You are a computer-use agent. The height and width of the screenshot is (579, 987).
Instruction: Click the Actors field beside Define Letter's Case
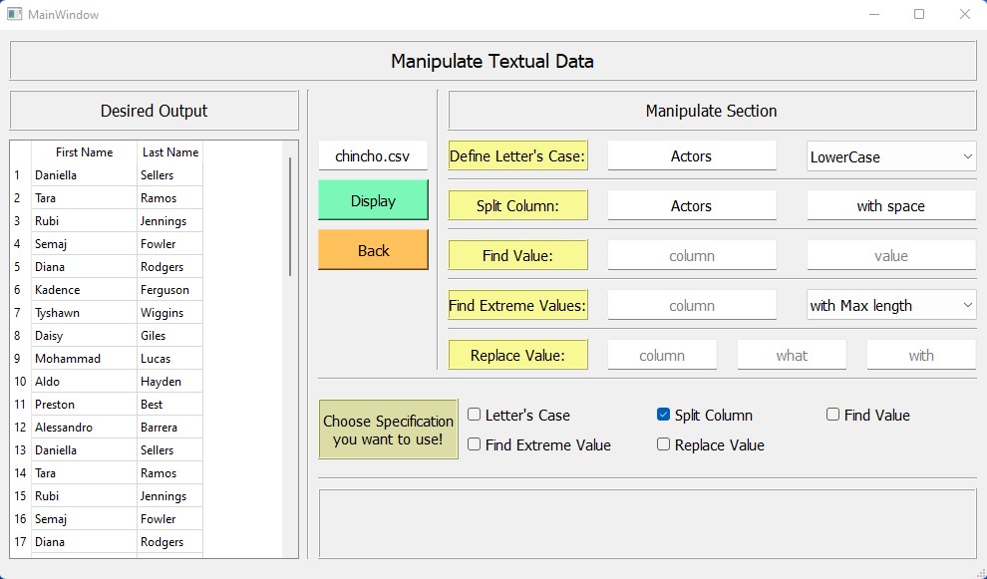click(x=692, y=155)
